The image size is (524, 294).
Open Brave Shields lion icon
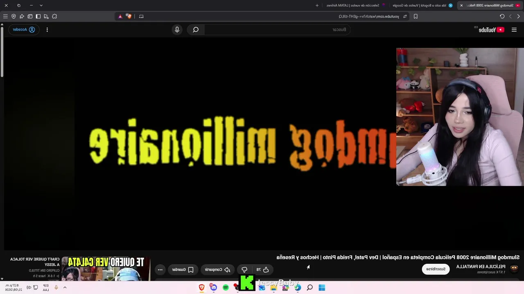(x=129, y=16)
